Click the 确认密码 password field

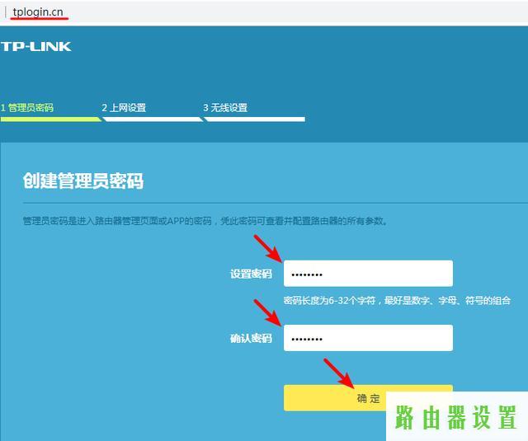tap(368, 338)
